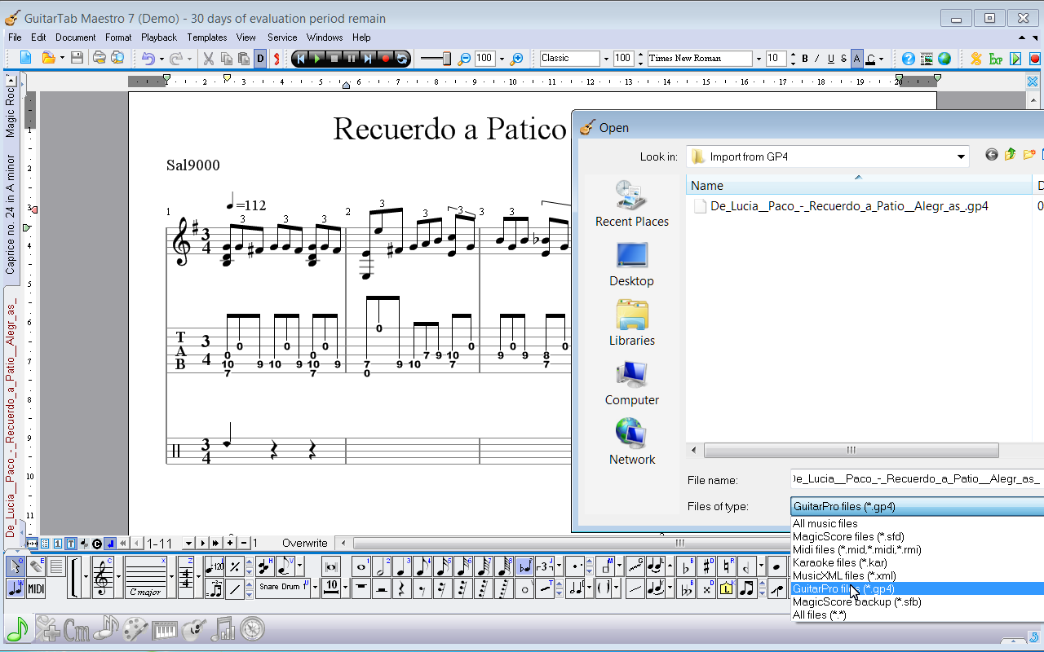The height and width of the screenshot is (652, 1044).
Task: Select All music files filter option
Action: point(918,523)
